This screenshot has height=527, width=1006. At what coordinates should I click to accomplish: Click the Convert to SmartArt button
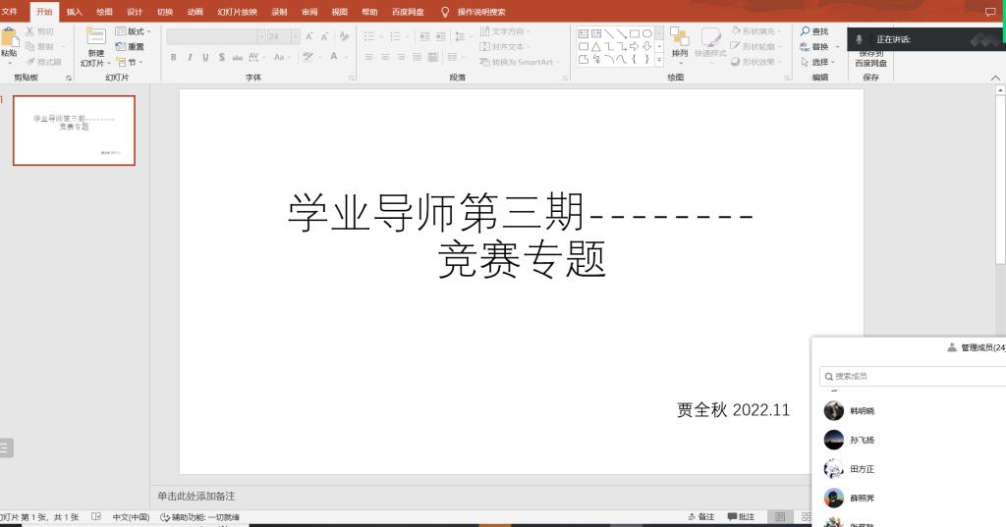[519, 62]
